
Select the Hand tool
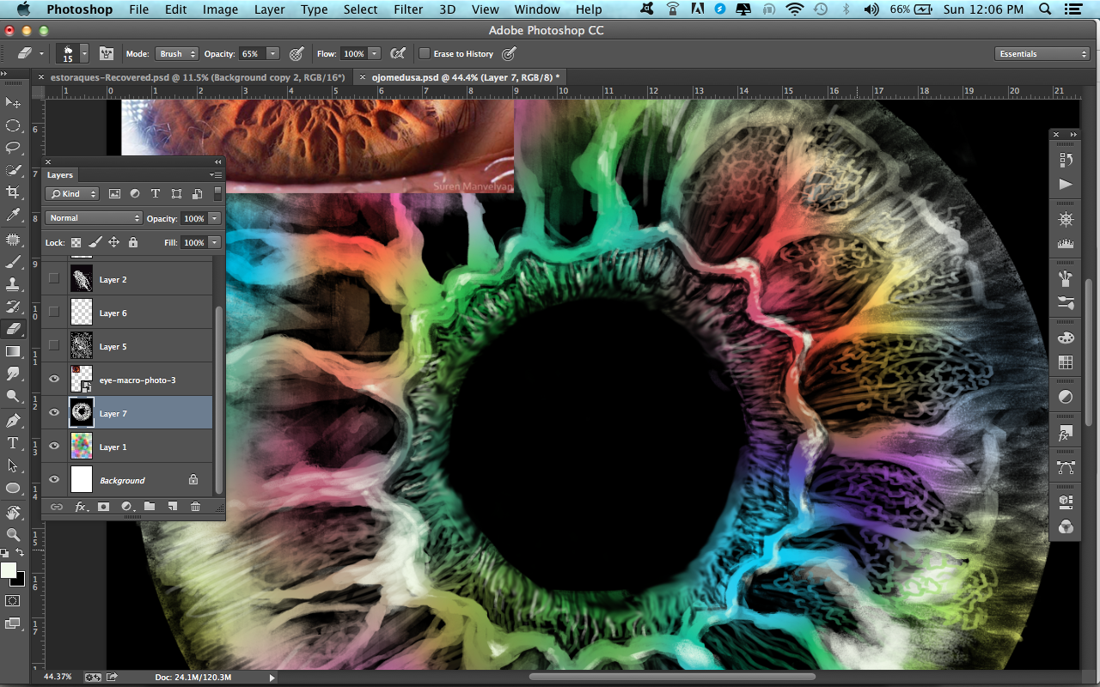13,513
